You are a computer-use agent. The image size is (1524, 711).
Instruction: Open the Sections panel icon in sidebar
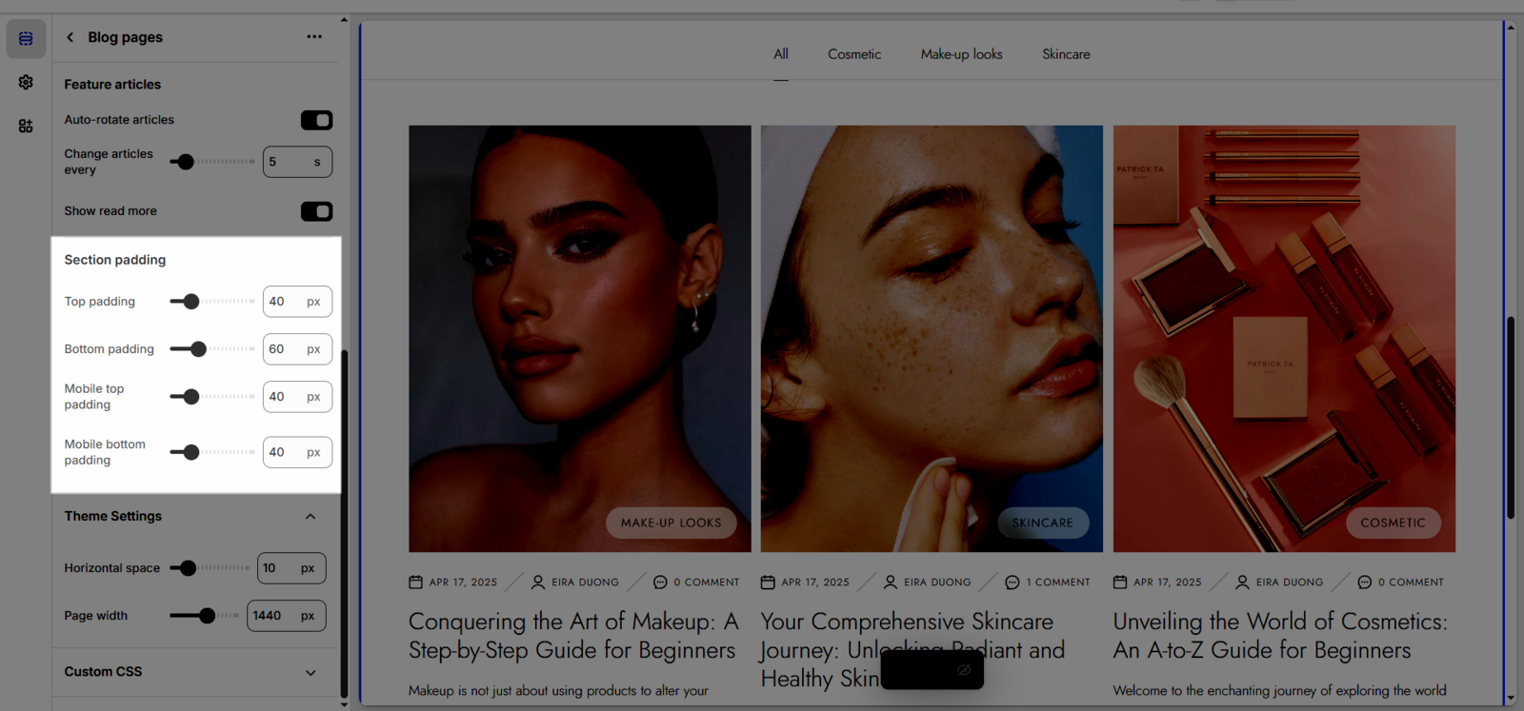26,39
